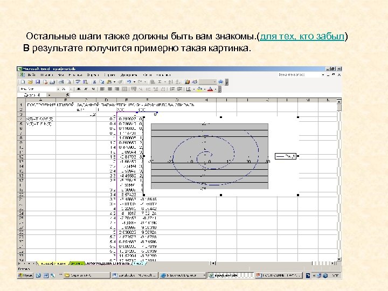388x291 pixels.
Task: Open the Правка menu
Action: point(47,75)
